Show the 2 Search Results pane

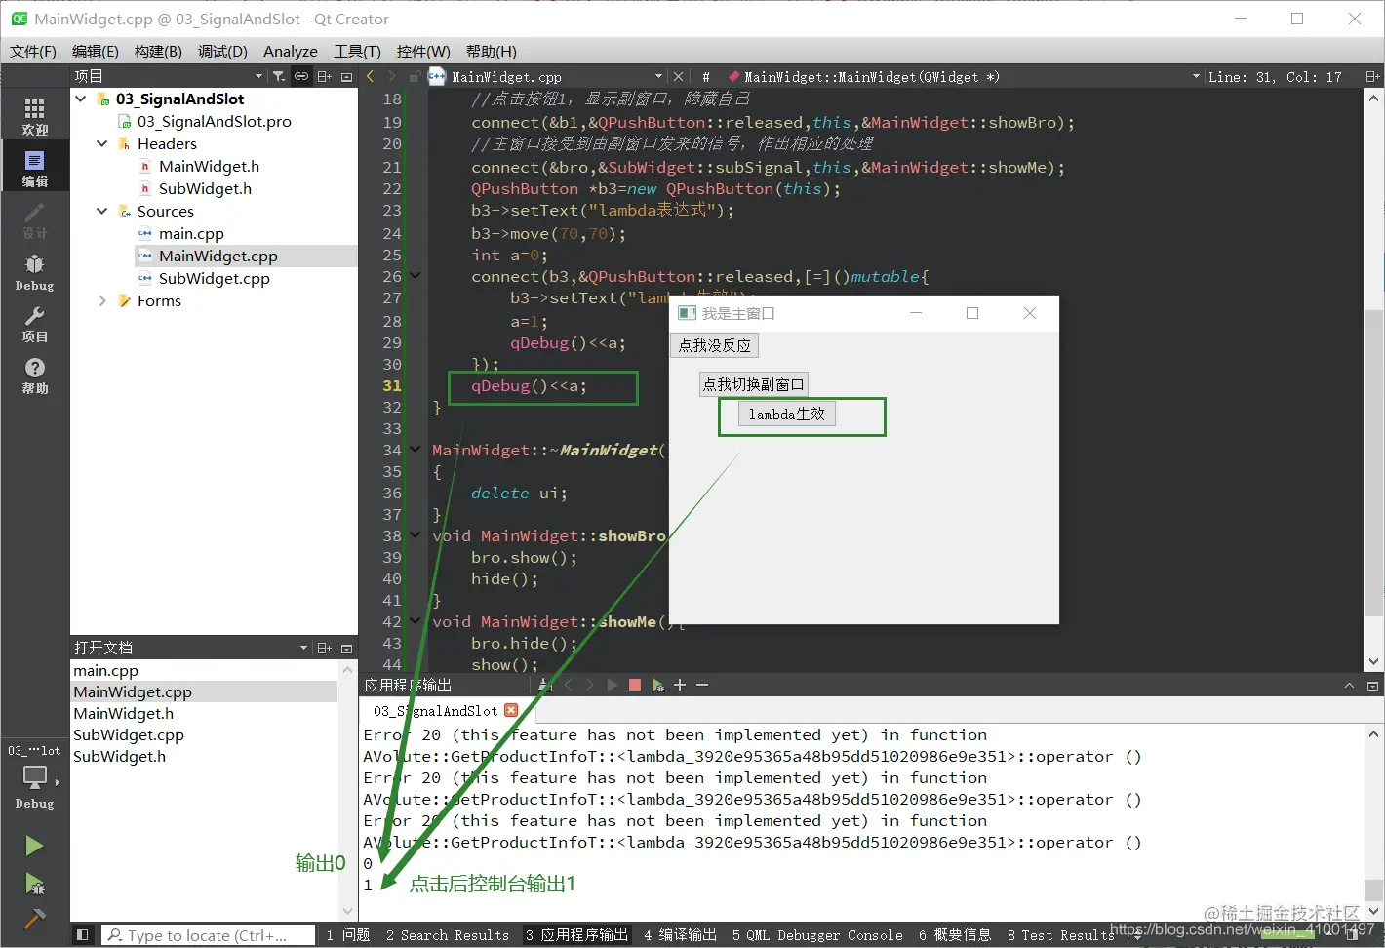448,935
